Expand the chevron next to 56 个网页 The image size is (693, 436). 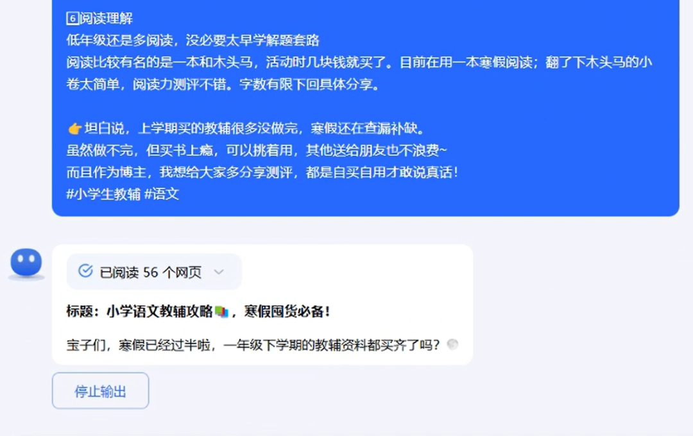click(219, 272)
